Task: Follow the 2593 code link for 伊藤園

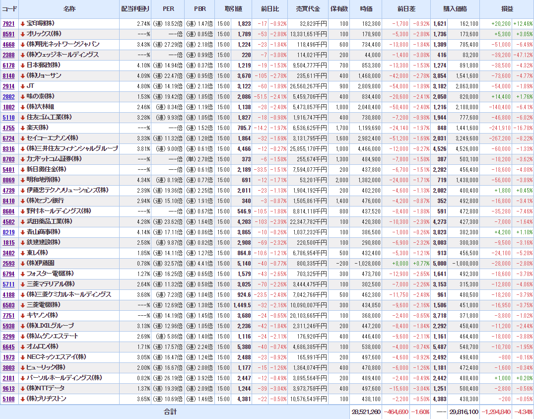Action: [x=8, y=263]
